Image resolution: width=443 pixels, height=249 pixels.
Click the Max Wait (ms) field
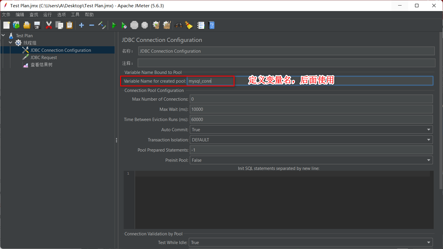pyautogui.click(x=311, y=109)
